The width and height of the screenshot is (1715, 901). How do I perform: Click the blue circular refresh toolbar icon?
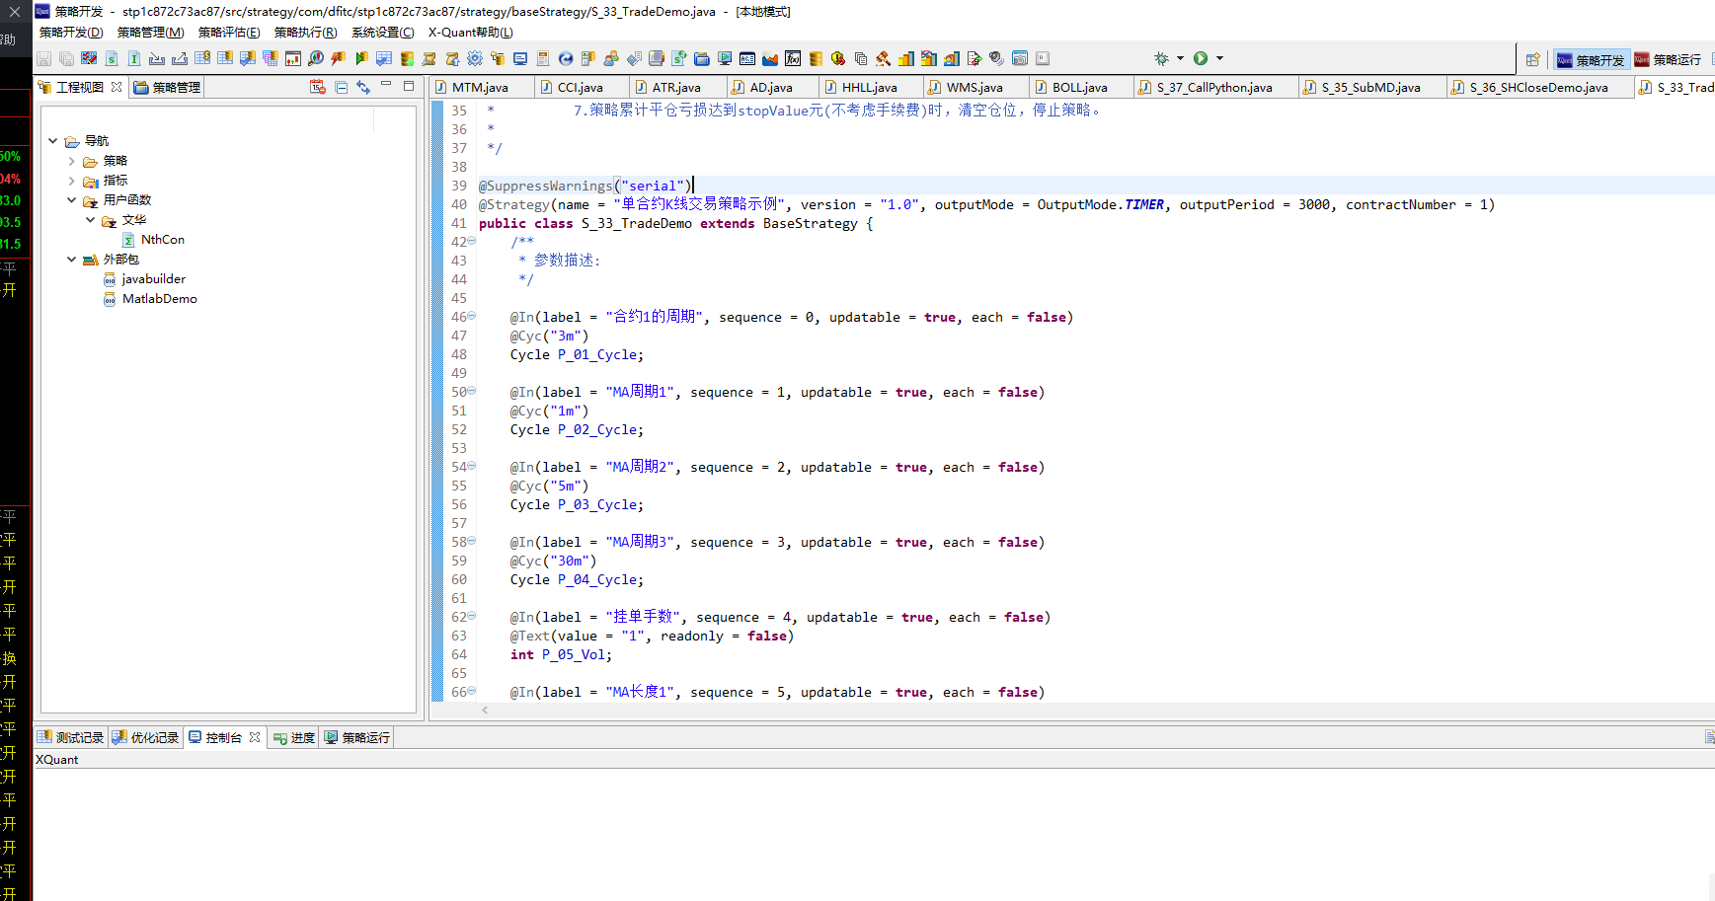point(566,59)
